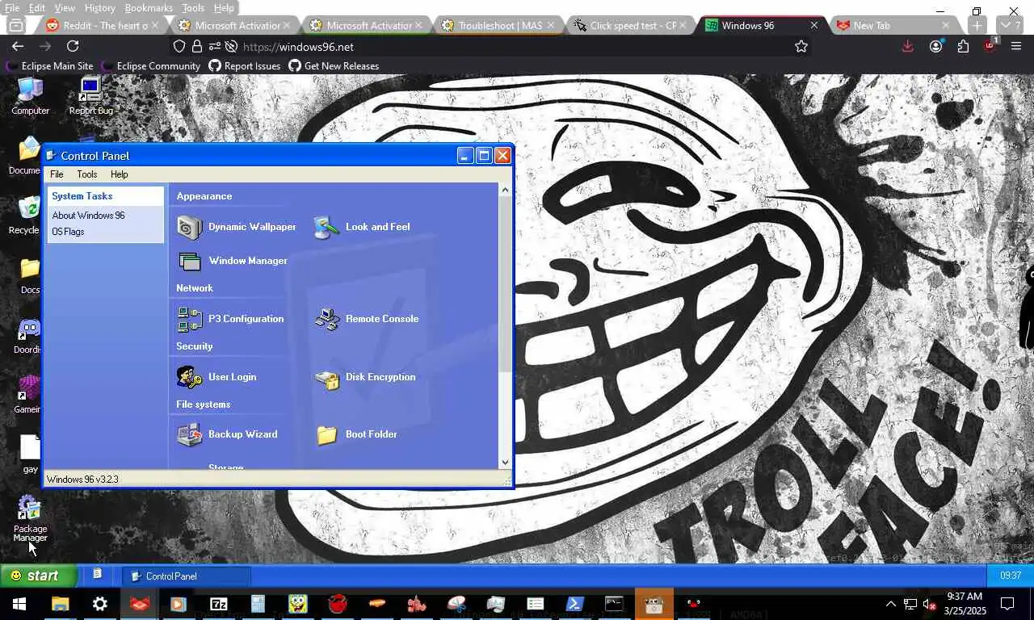Open the Eclipse Main Site bookmark

point(50,66)
